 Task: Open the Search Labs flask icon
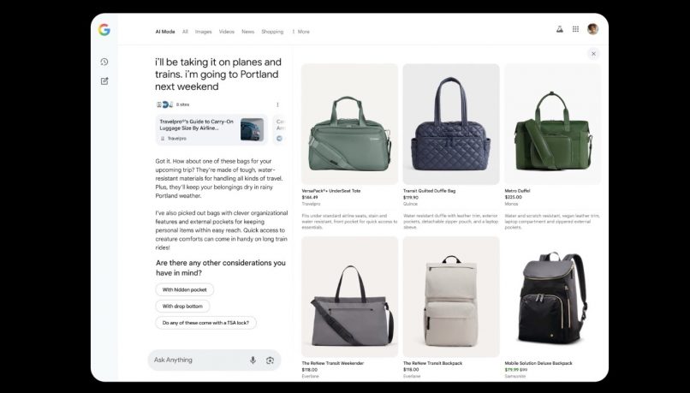[x=559, y=29]
